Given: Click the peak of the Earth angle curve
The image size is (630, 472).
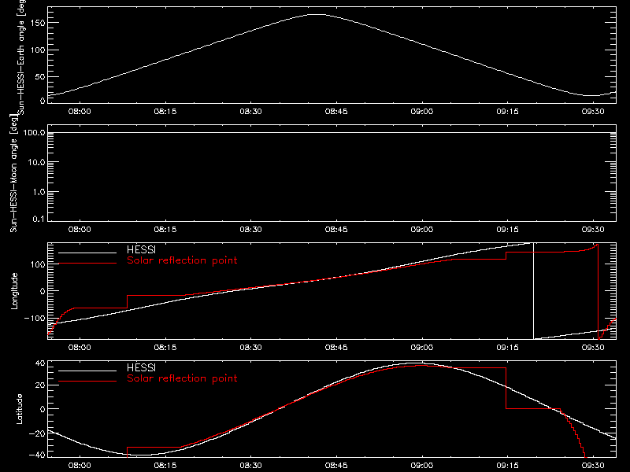Looking at the screenshot, I should pyautogui.click(x=317, y=14).
